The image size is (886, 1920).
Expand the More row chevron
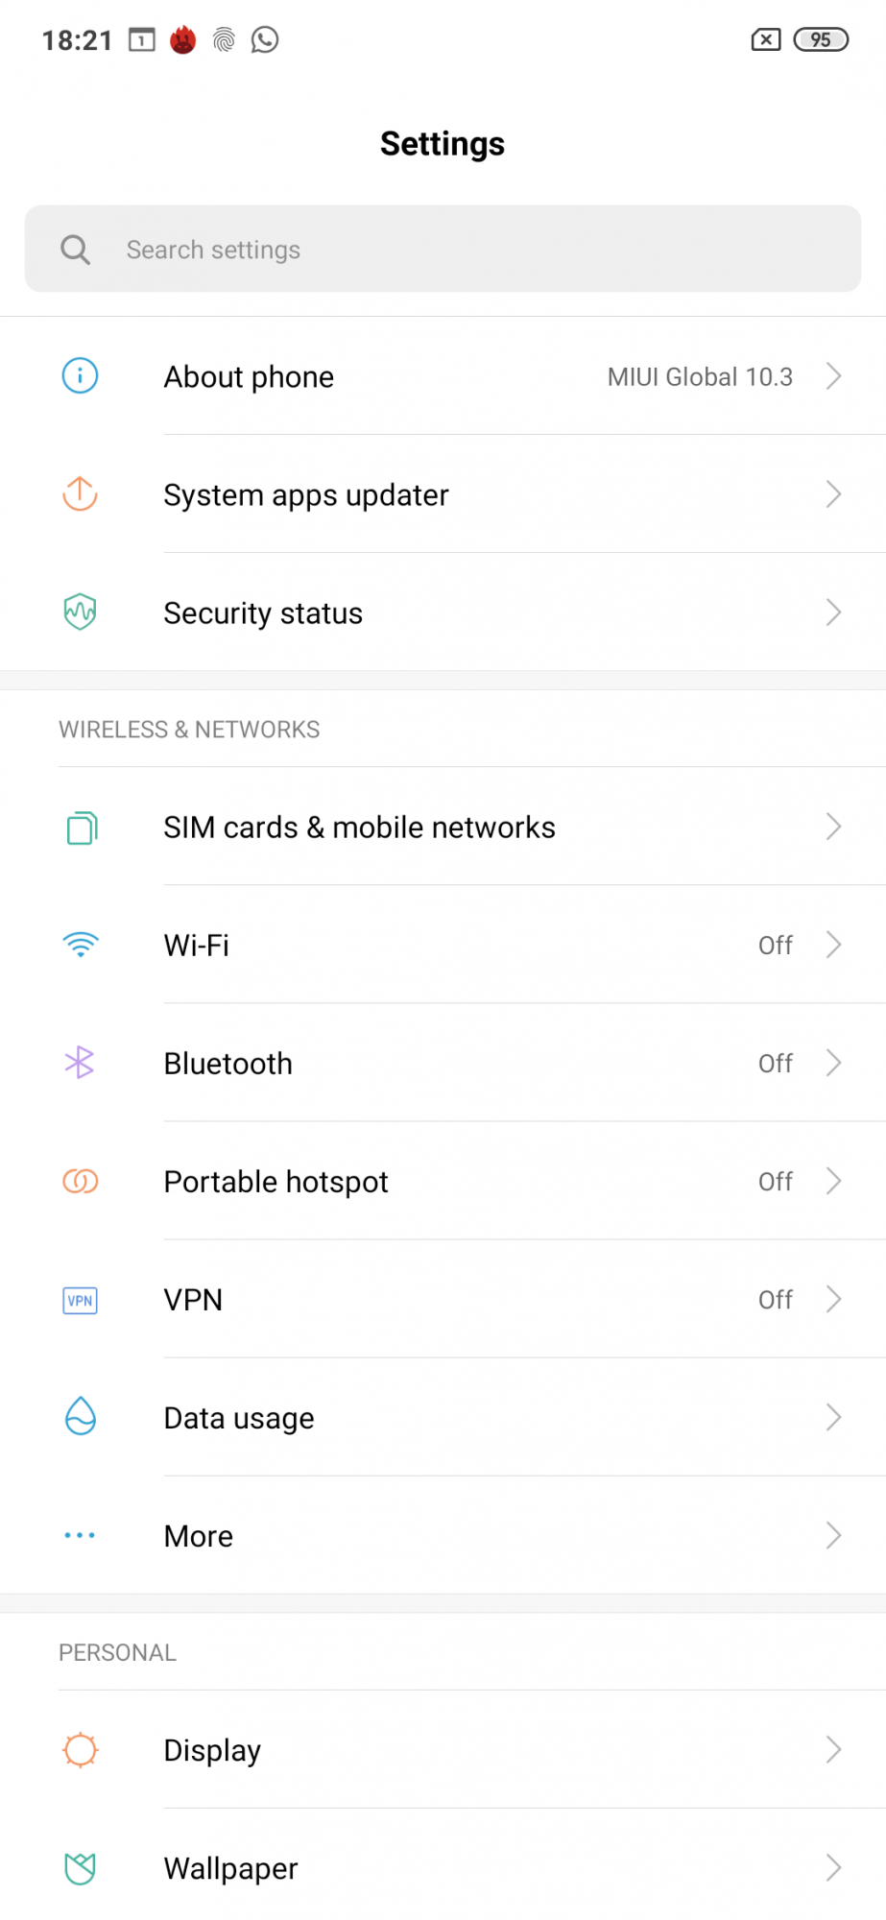[833, 1536]
